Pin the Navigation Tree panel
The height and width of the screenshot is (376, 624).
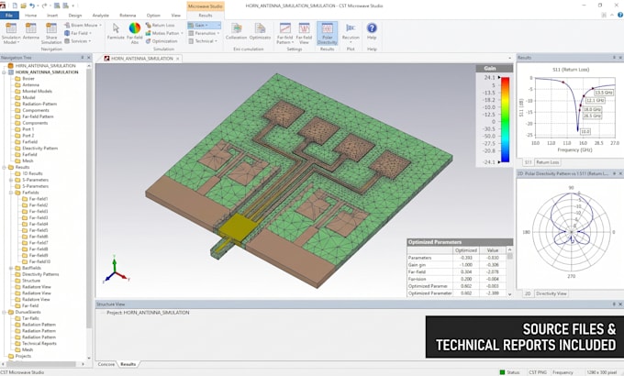(x=83, y=58)
